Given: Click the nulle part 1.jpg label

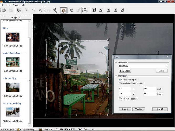Looking at the screenshot, I should pyautogui.click(x=9, y=78).
